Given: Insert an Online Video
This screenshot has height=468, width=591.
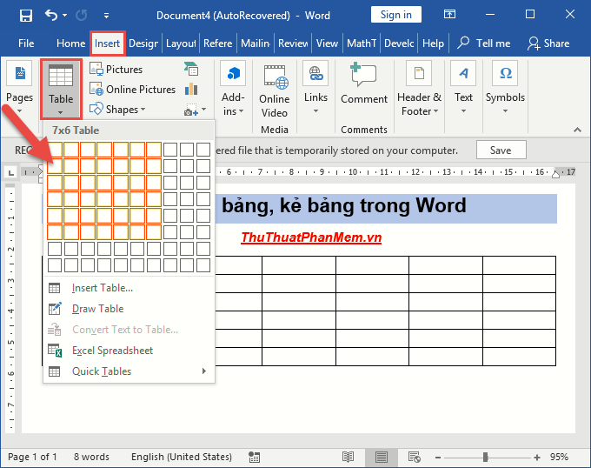Looking at the screenshot, I should click(x=275, y=90).
